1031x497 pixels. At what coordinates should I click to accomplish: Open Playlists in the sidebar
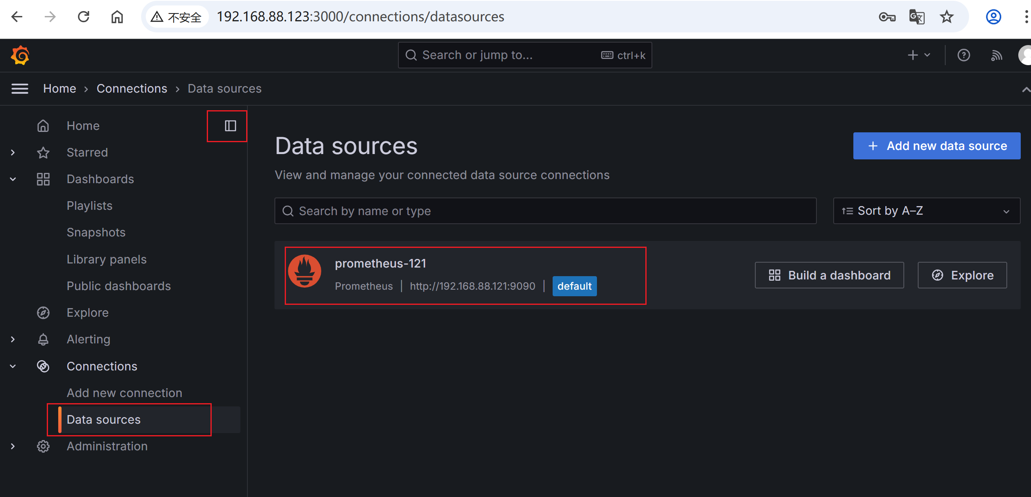pyautogui.click(x=89, y=206)
